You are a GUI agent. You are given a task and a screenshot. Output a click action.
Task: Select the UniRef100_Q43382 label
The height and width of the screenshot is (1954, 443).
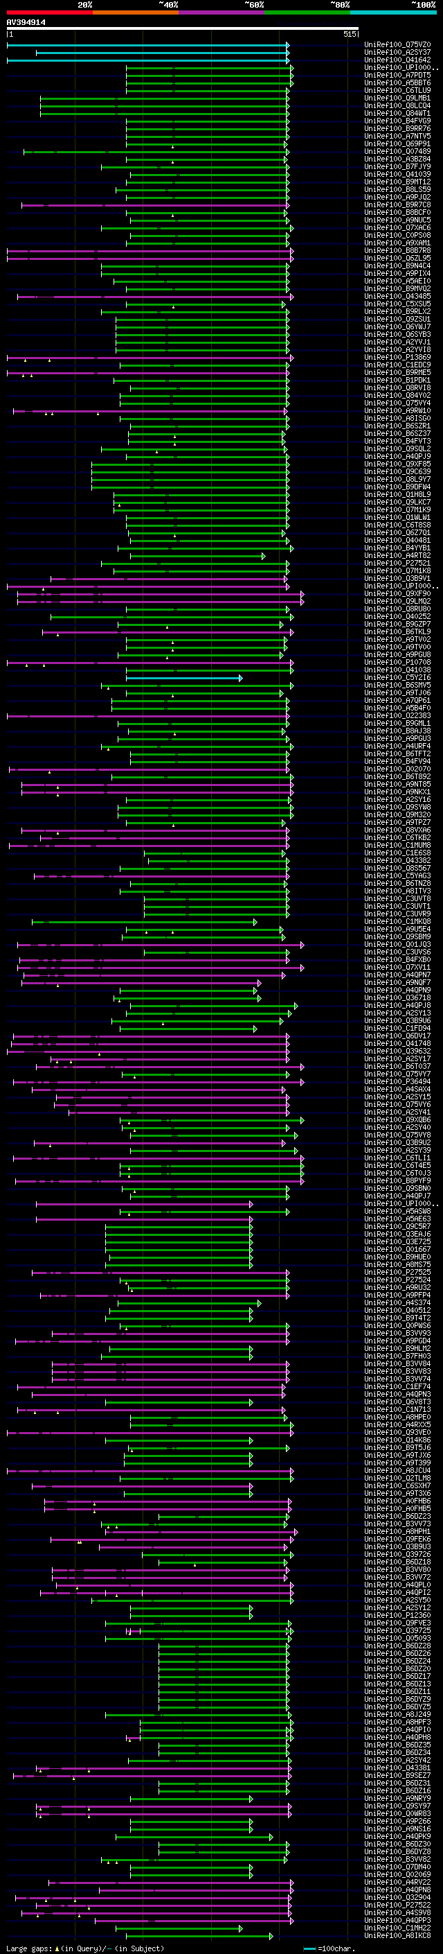click(x=397, y=860)
